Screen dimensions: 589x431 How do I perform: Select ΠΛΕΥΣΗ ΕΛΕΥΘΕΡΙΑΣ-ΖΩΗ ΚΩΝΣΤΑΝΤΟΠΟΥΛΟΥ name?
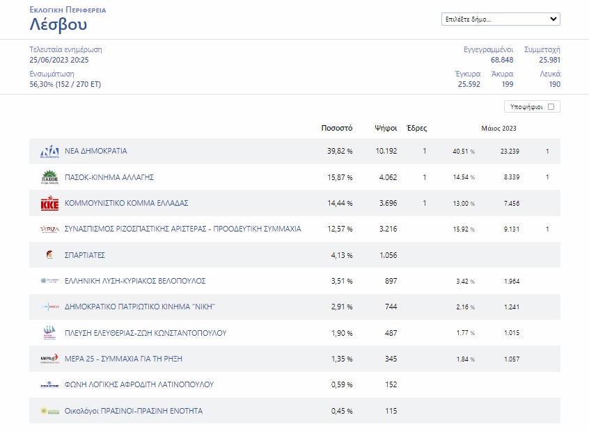tap(146, 333)
